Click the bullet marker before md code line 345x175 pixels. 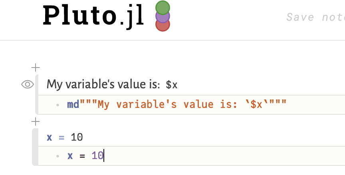tap(58, 105)
